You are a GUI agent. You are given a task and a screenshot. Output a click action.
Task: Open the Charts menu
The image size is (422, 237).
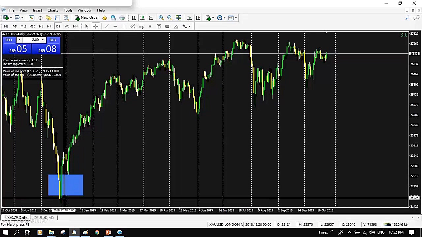tap(53, 10)
